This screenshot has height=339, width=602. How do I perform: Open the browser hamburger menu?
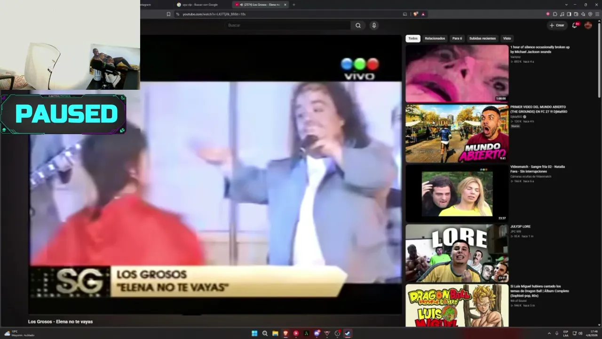(597, 14)
